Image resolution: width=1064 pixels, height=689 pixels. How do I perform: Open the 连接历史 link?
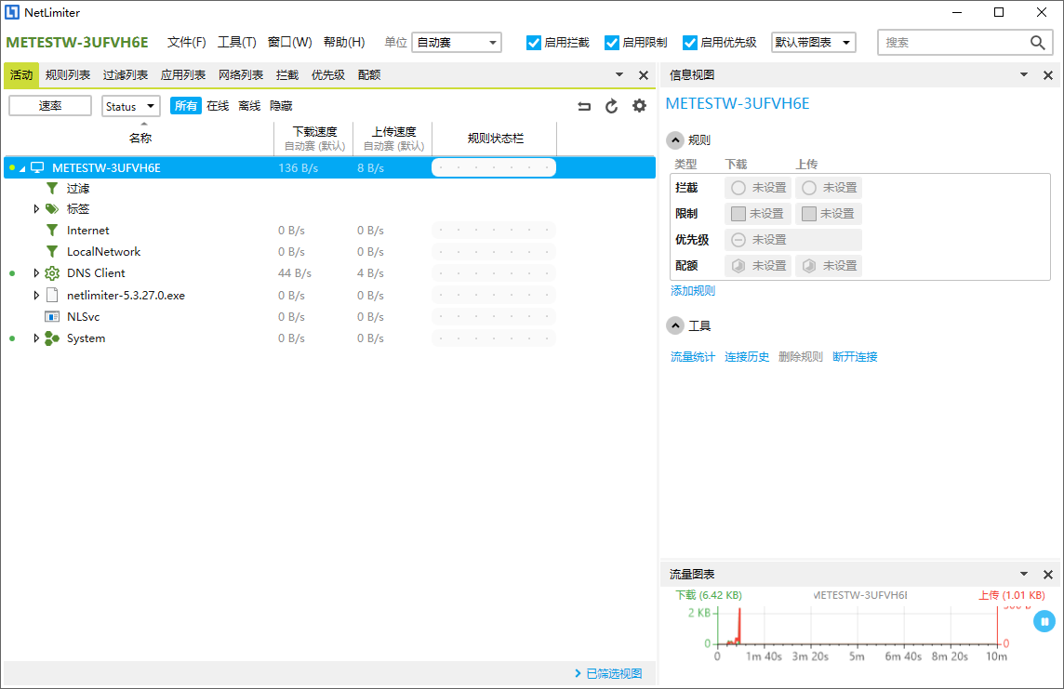point(747,357)
